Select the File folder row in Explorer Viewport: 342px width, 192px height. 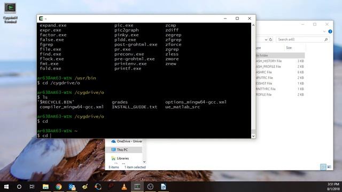(x=280, y=55)
